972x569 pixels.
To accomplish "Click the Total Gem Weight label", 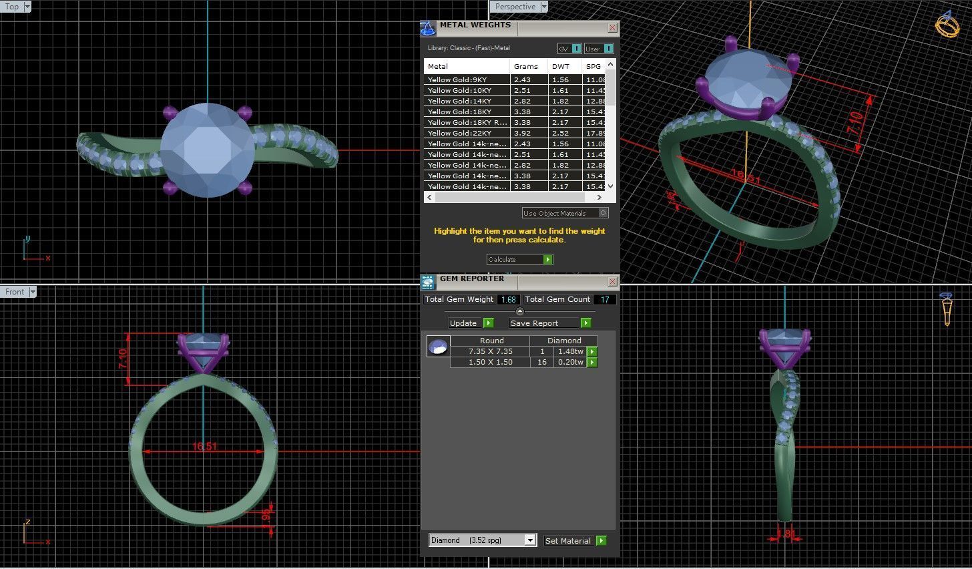I will tap(459, 299).
